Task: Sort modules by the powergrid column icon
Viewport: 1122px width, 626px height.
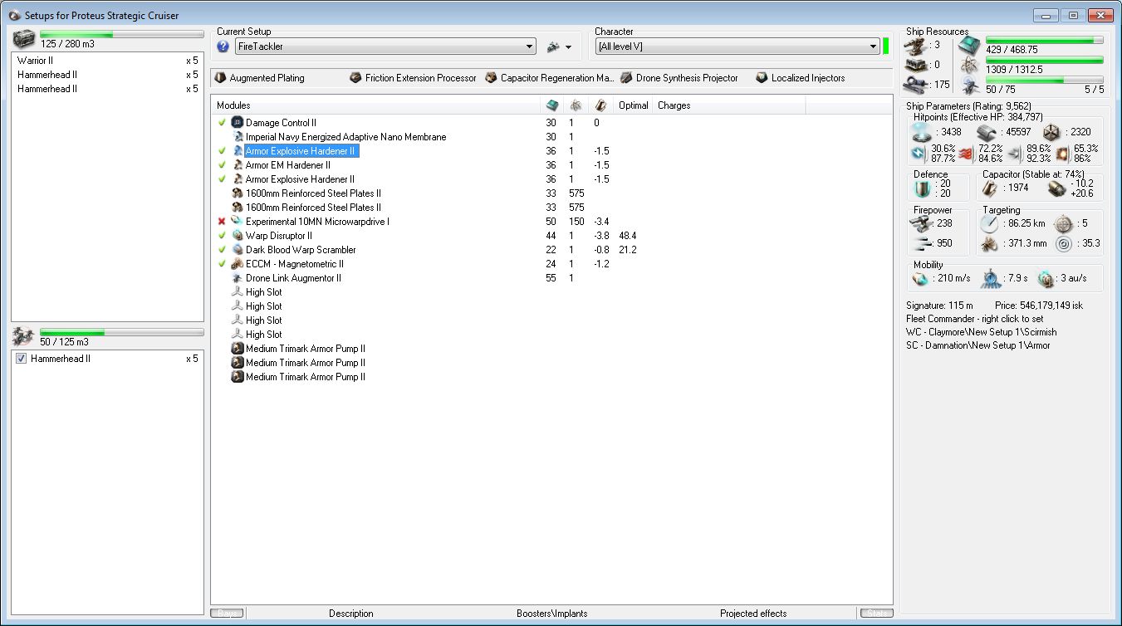Action: [x=575, y=105]
